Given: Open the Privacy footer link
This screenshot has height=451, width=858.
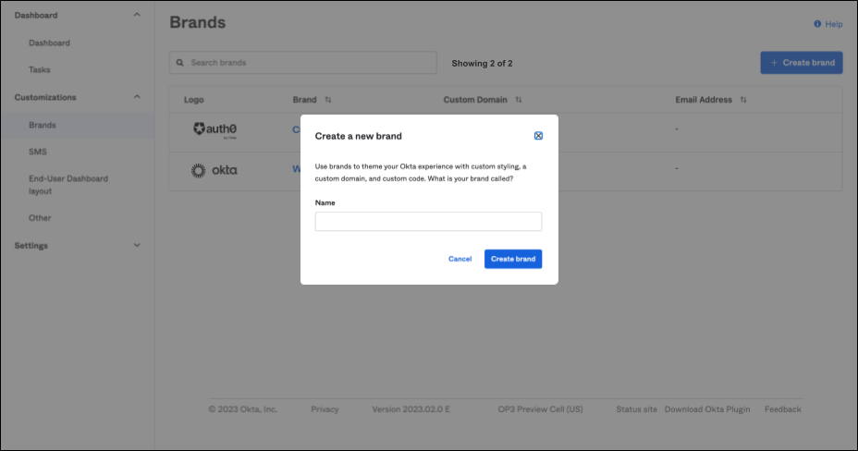Looking at the screenshot, I should [x=325, y=409].
